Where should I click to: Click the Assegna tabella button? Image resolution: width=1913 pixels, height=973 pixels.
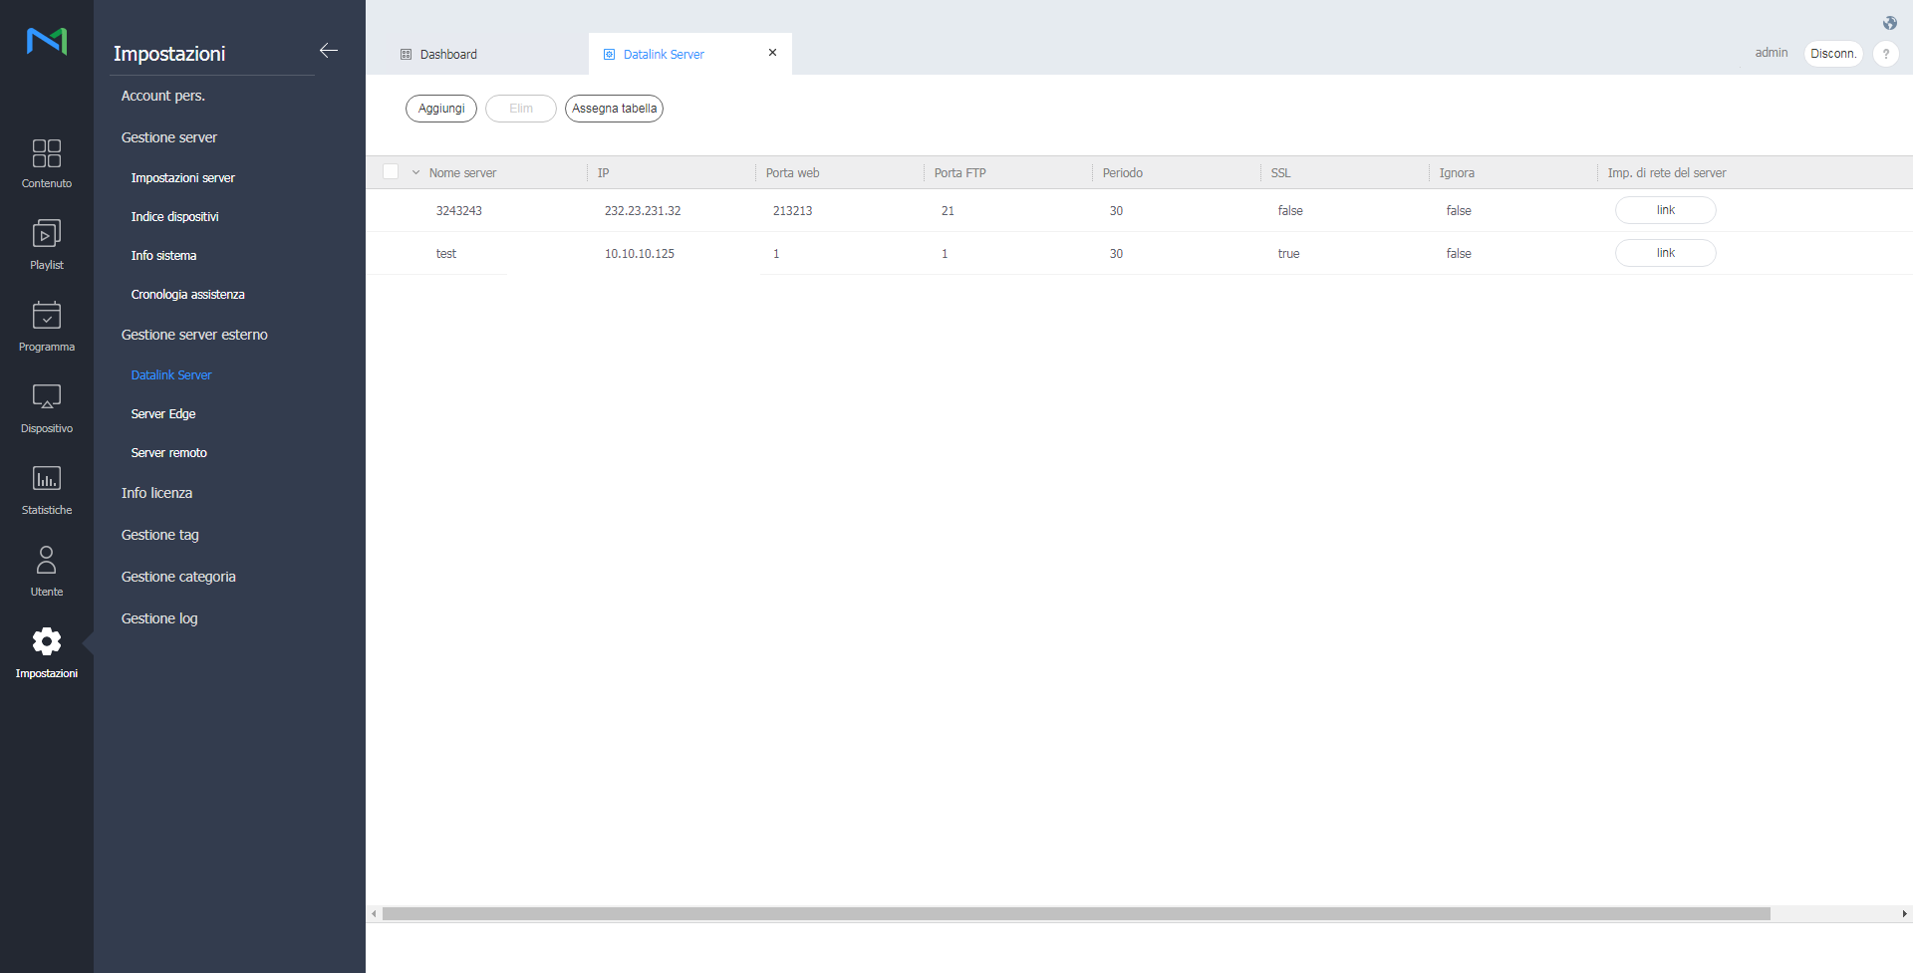tap(614, 109)
